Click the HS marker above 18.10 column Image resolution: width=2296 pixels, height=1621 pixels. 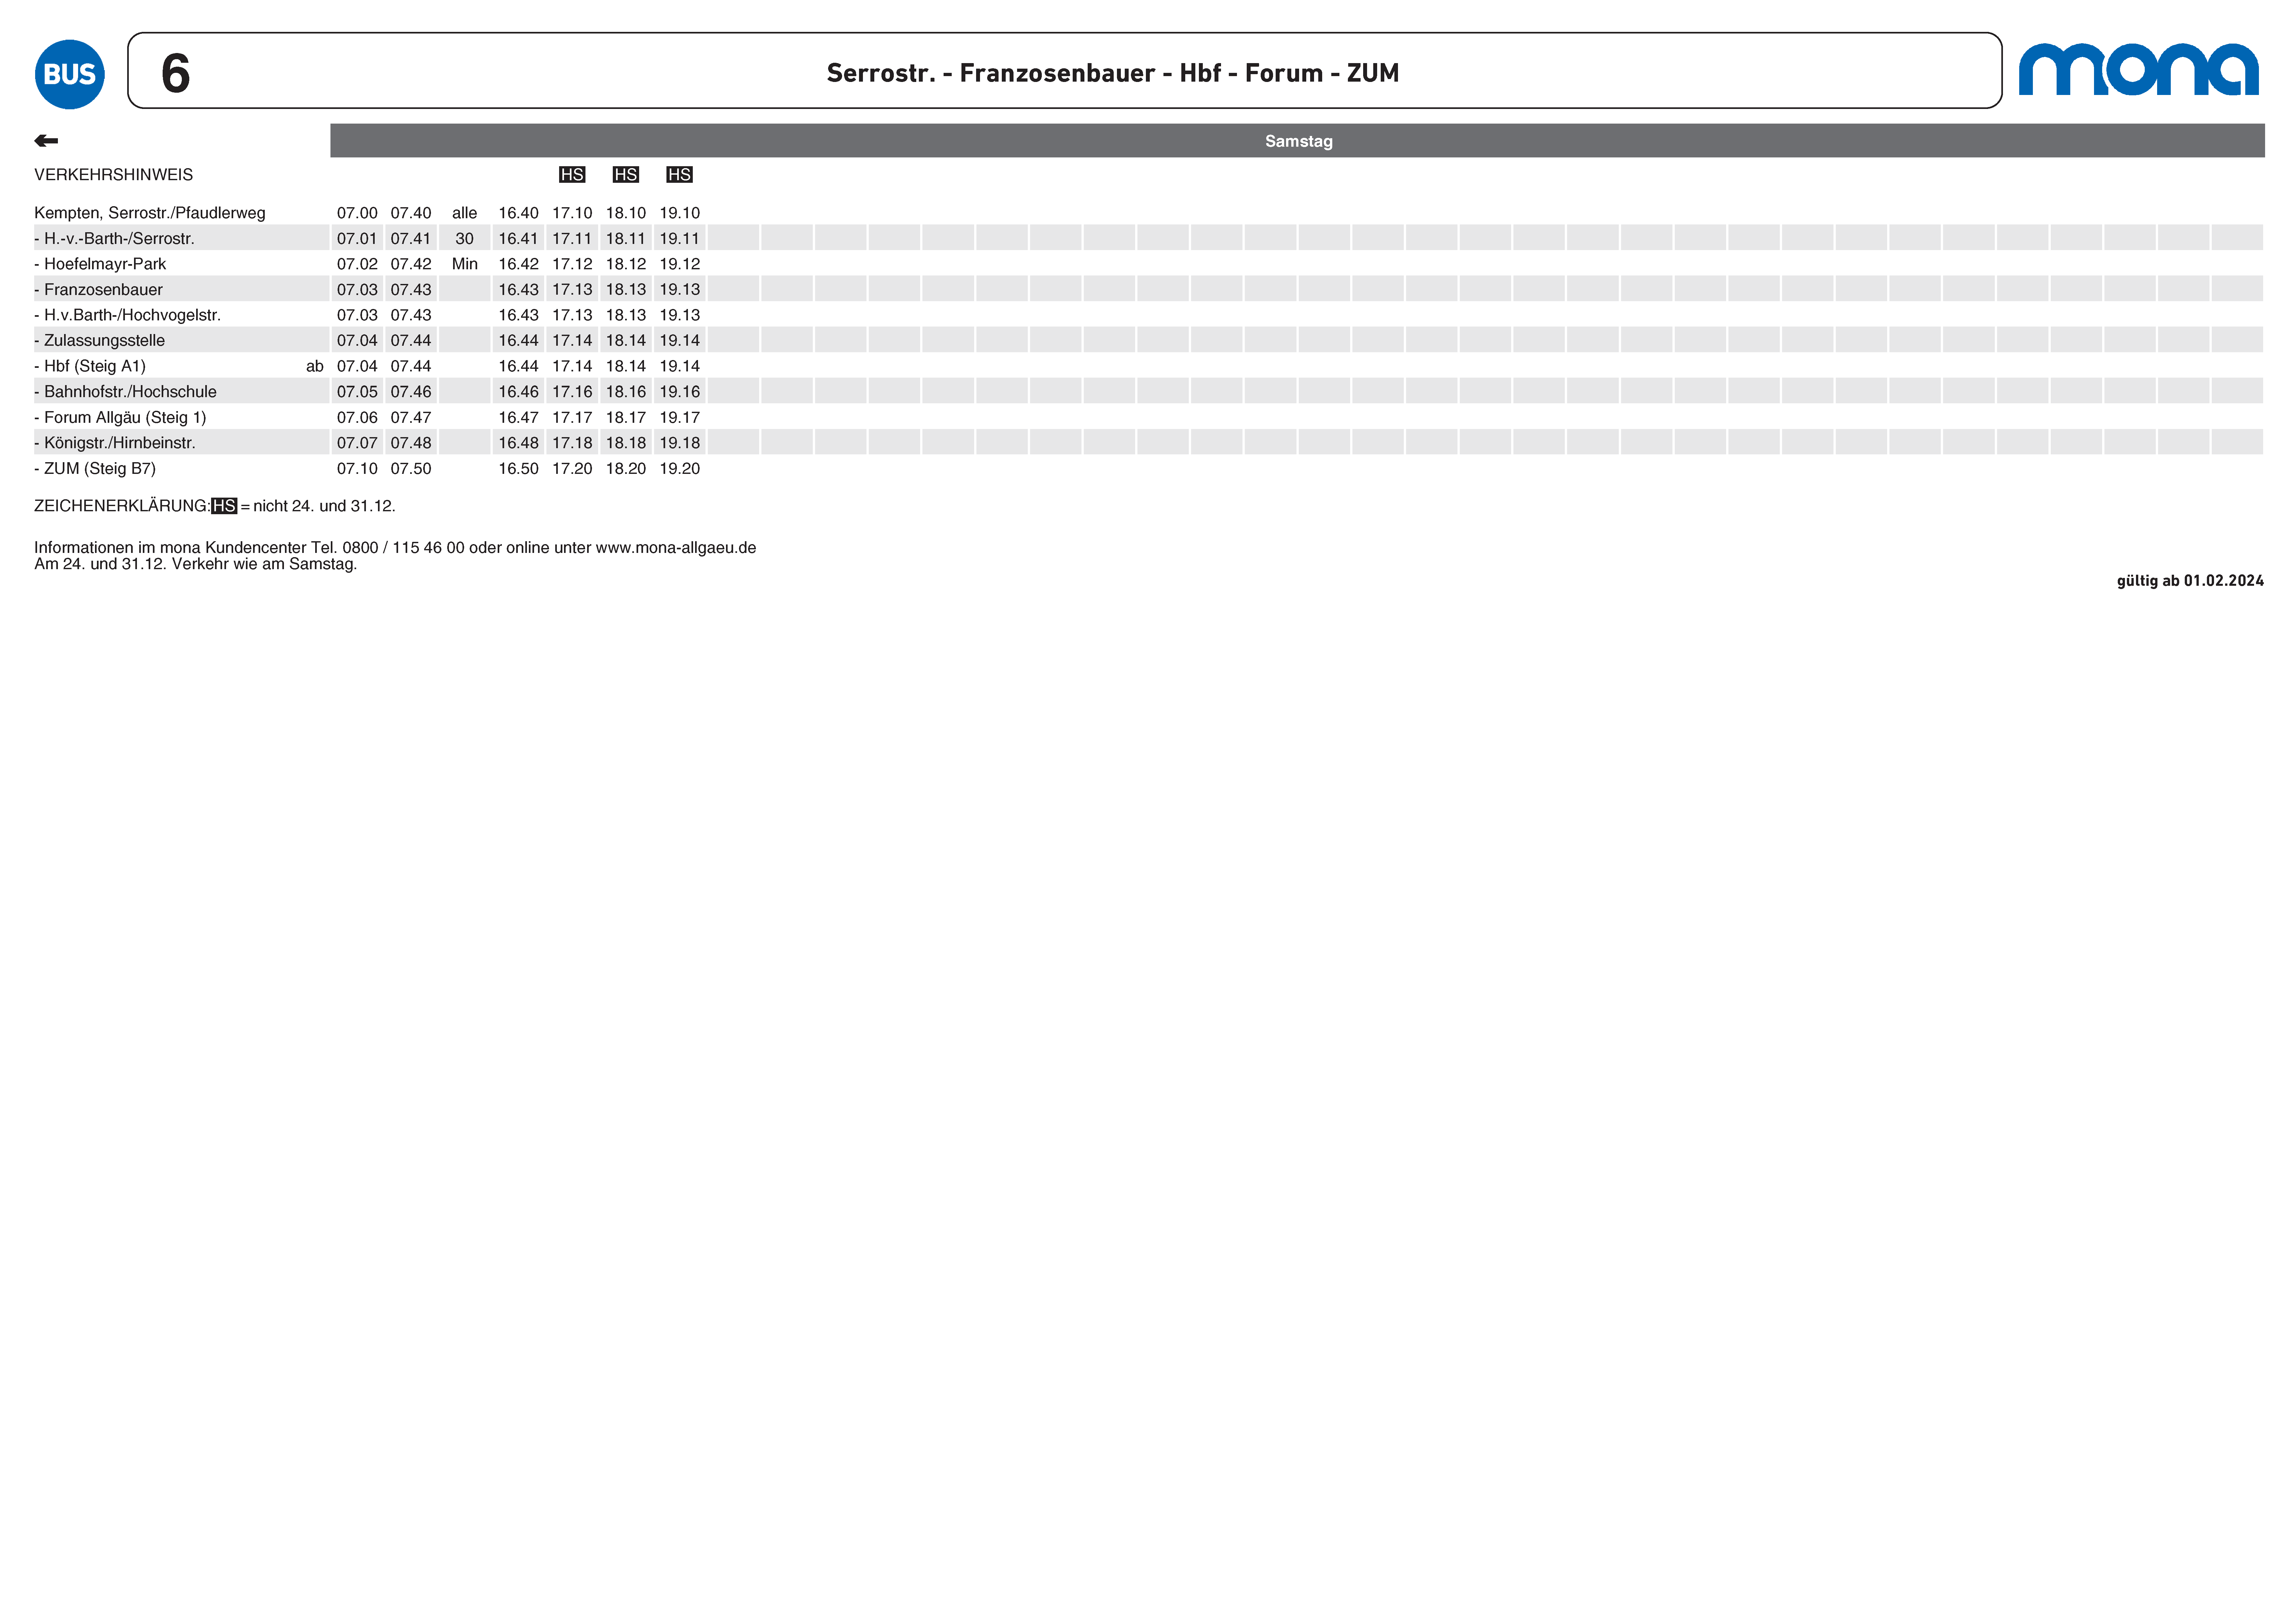pyautogui.click(x=626, y=175)
